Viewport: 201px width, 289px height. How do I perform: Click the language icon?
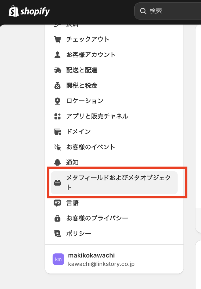(57, 203)
